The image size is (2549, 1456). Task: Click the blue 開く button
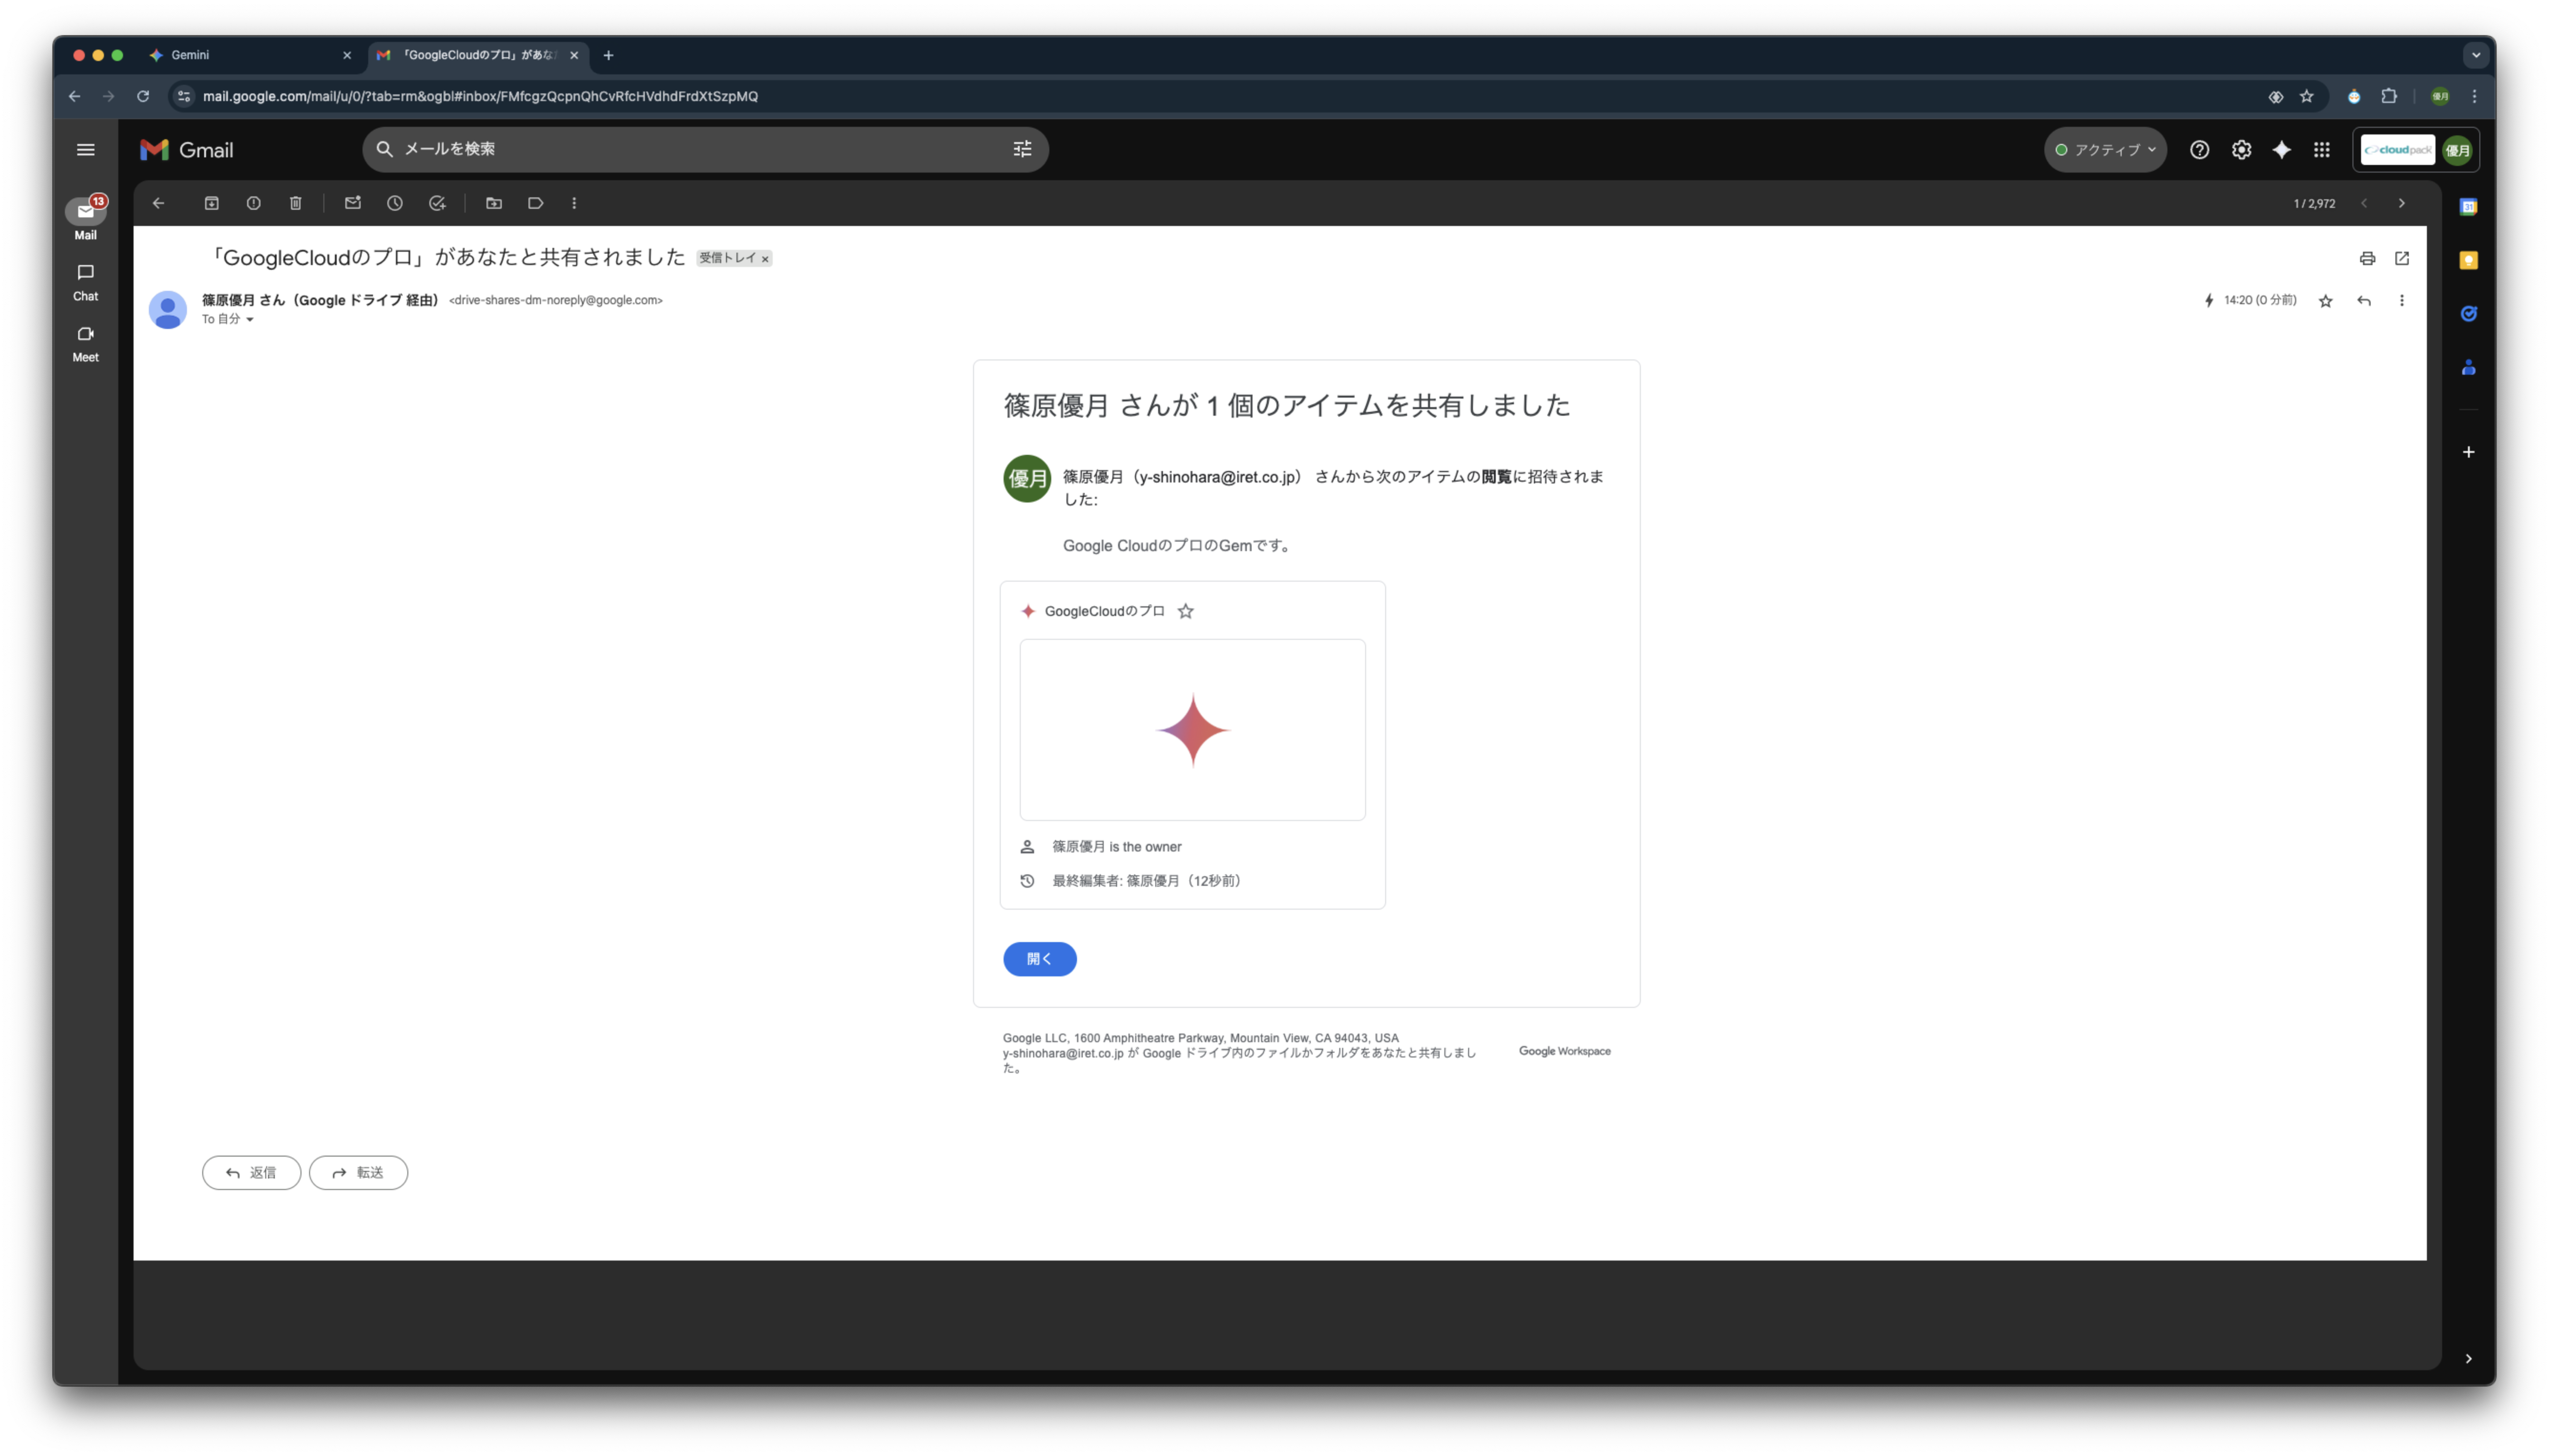[x=1039, y=959]
